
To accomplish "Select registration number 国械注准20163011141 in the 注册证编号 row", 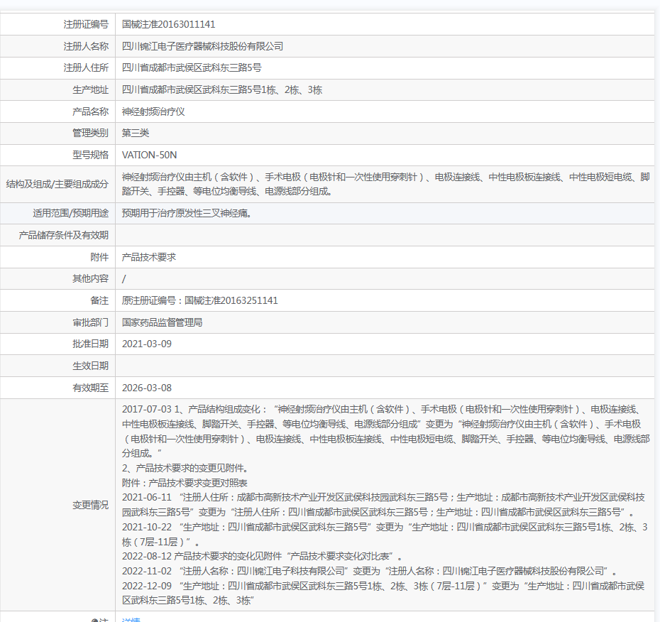I will pyautogui.click(x=168, y=24).
